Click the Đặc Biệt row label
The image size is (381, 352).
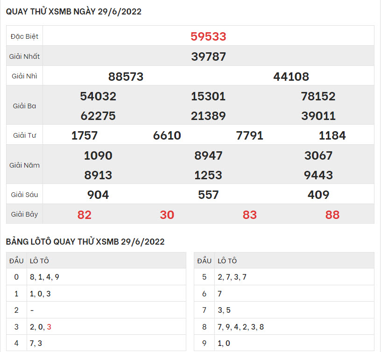[x=24, y=36]
